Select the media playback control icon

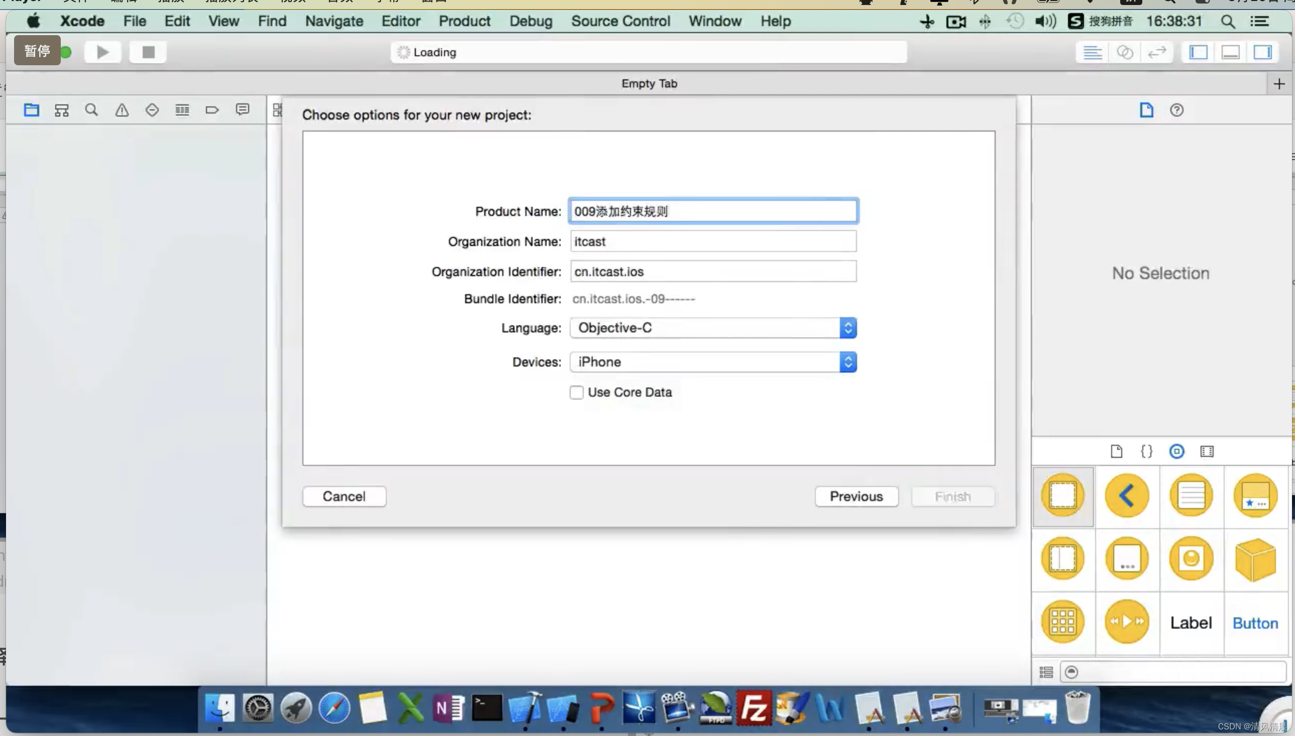click(1127, 622)
